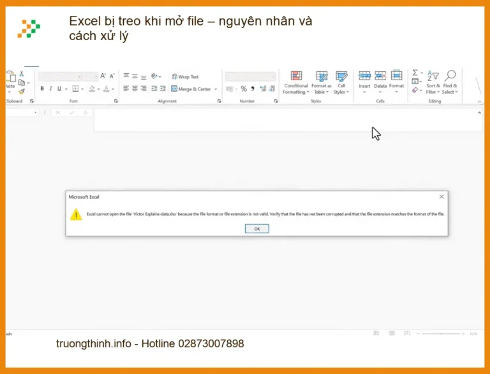Click OK in the Microsoft Excel dialog

[257, 229]
